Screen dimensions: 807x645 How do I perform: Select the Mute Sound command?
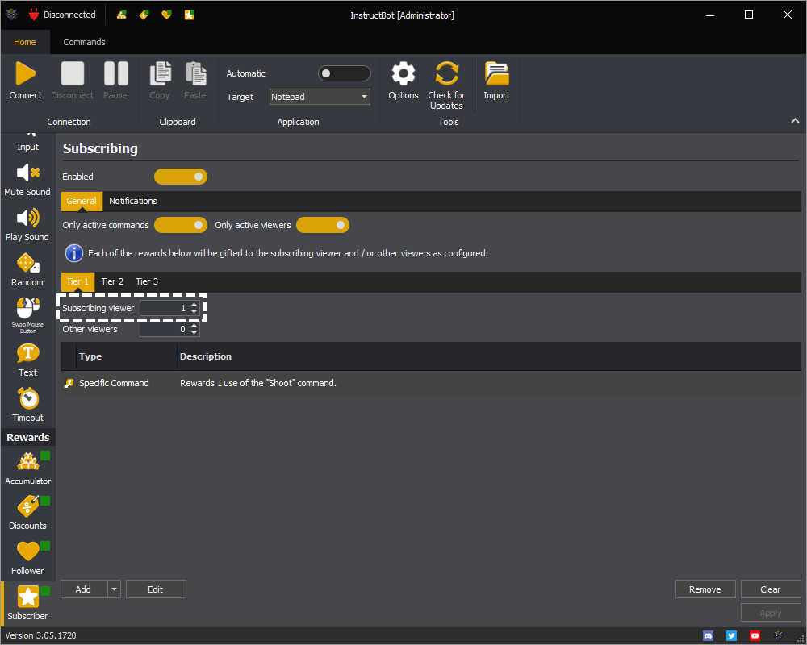tap(27, 180)
